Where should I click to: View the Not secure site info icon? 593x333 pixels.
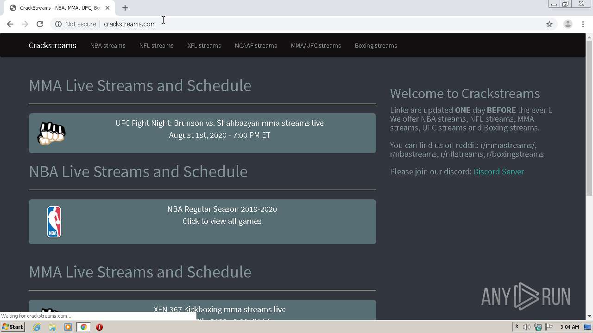pos(58,24)
